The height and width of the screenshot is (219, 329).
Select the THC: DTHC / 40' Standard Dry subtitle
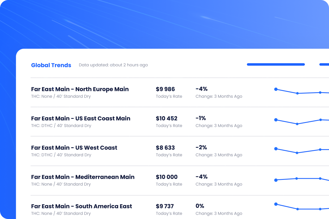tap(61, 126)
